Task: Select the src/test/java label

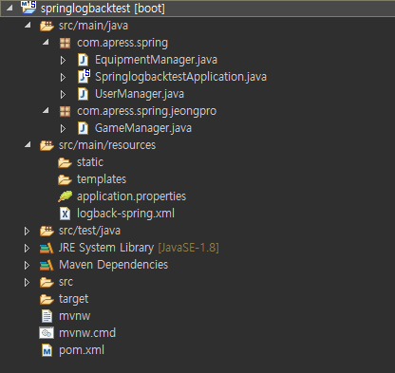Action: pos(89,231)
